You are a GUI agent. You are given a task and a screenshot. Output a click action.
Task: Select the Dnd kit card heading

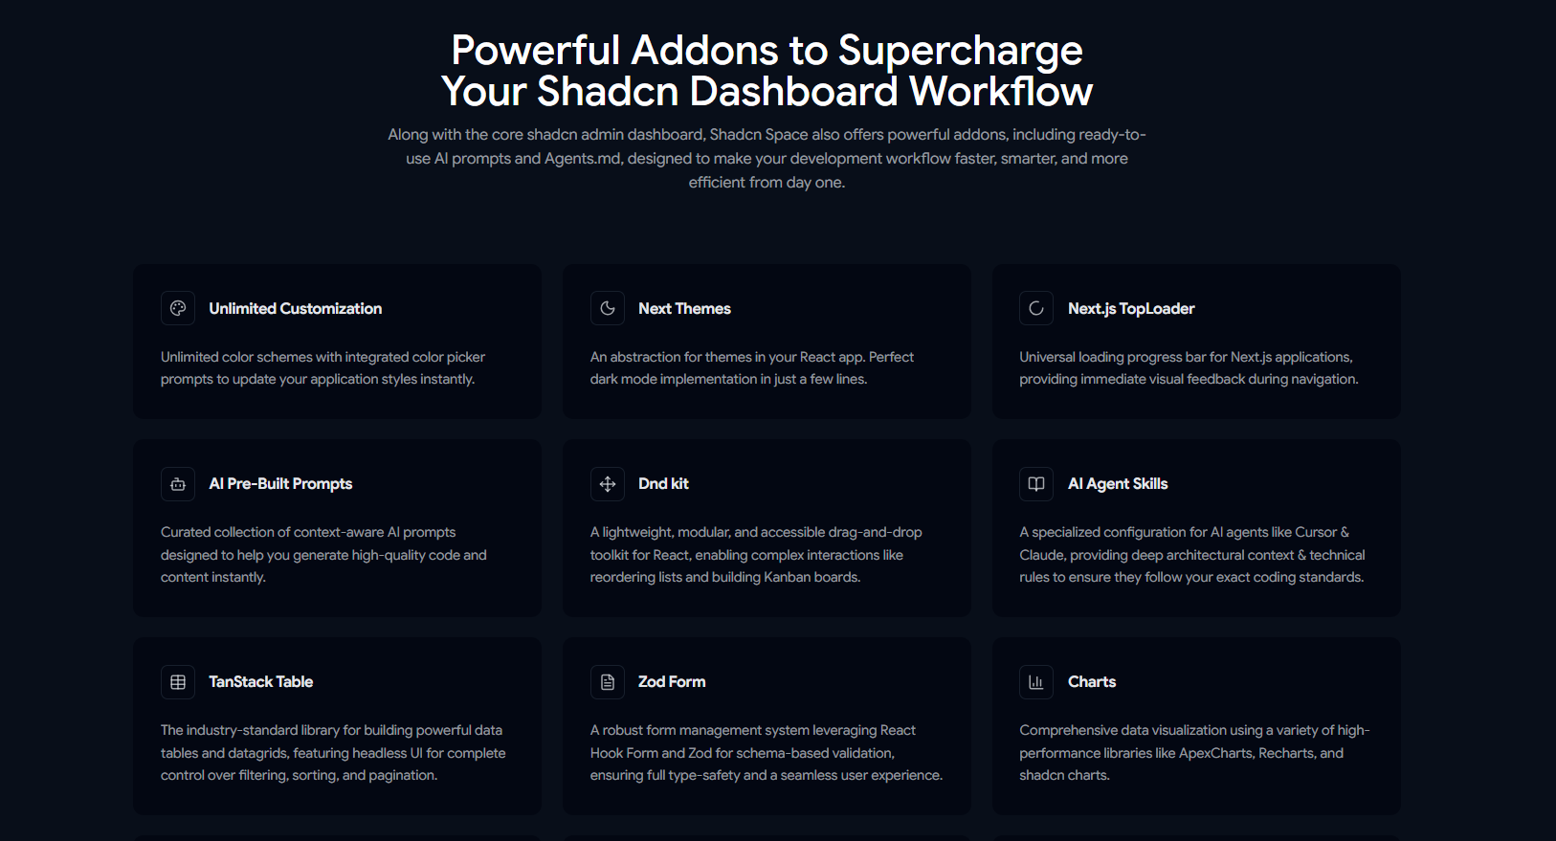(663, 484)
